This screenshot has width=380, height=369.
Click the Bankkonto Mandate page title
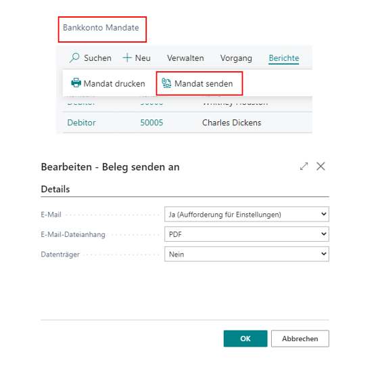pyautogui.click(x=101, y=28)
